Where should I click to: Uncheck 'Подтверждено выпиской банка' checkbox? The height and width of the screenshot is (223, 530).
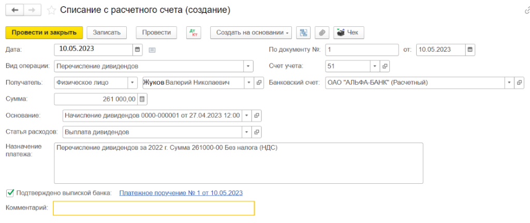point(9,193)
